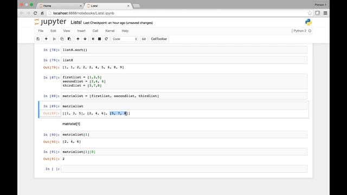Image resolution: width=347 pixels, height=195 pixels.
Task: Go to browser home page icon
Action: click(42, 13)
